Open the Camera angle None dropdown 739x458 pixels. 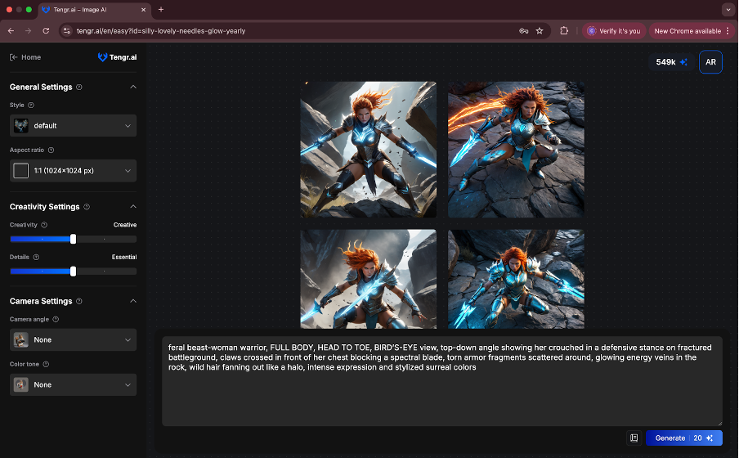pos(73,339)
